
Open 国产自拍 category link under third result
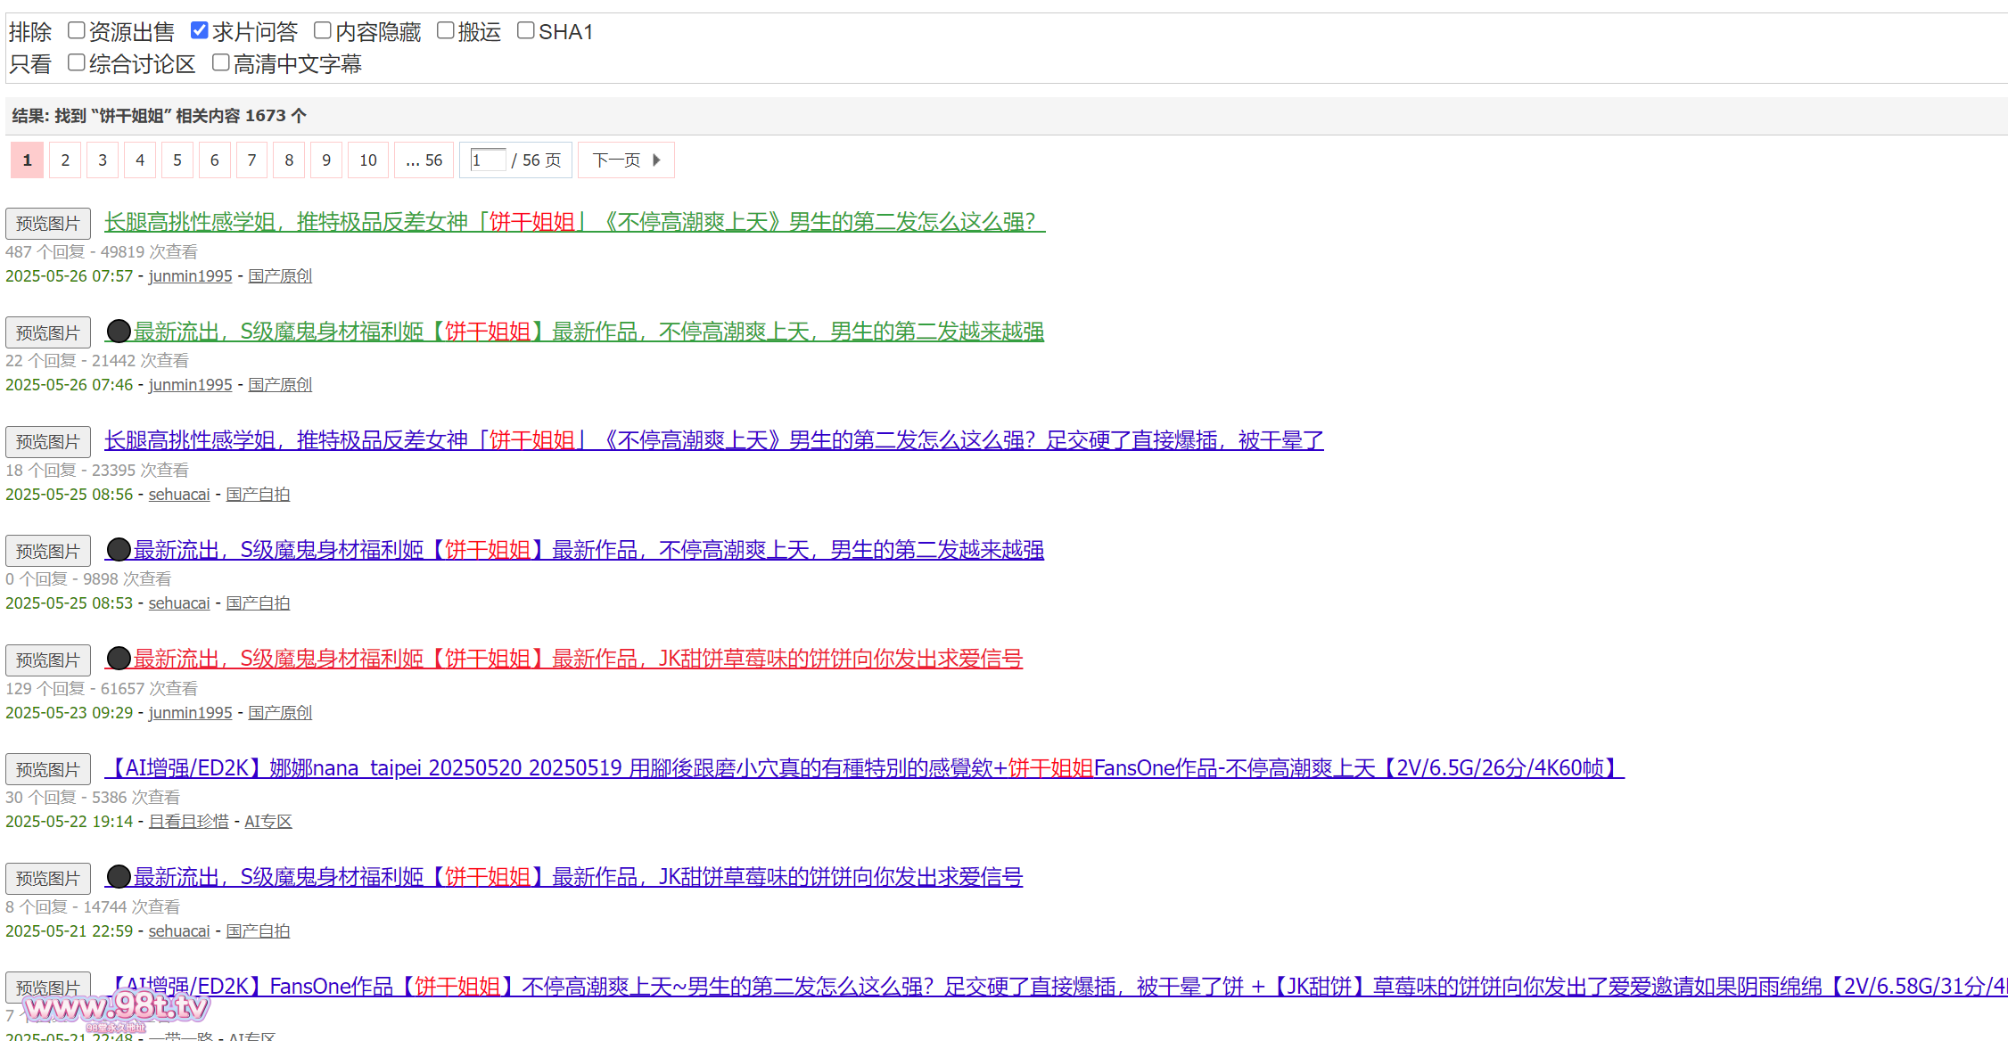pyautogui.click(x=258, y=495)
